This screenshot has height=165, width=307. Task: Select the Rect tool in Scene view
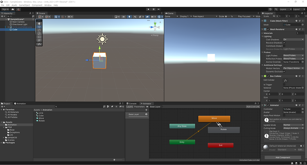[x=39, y=37]
